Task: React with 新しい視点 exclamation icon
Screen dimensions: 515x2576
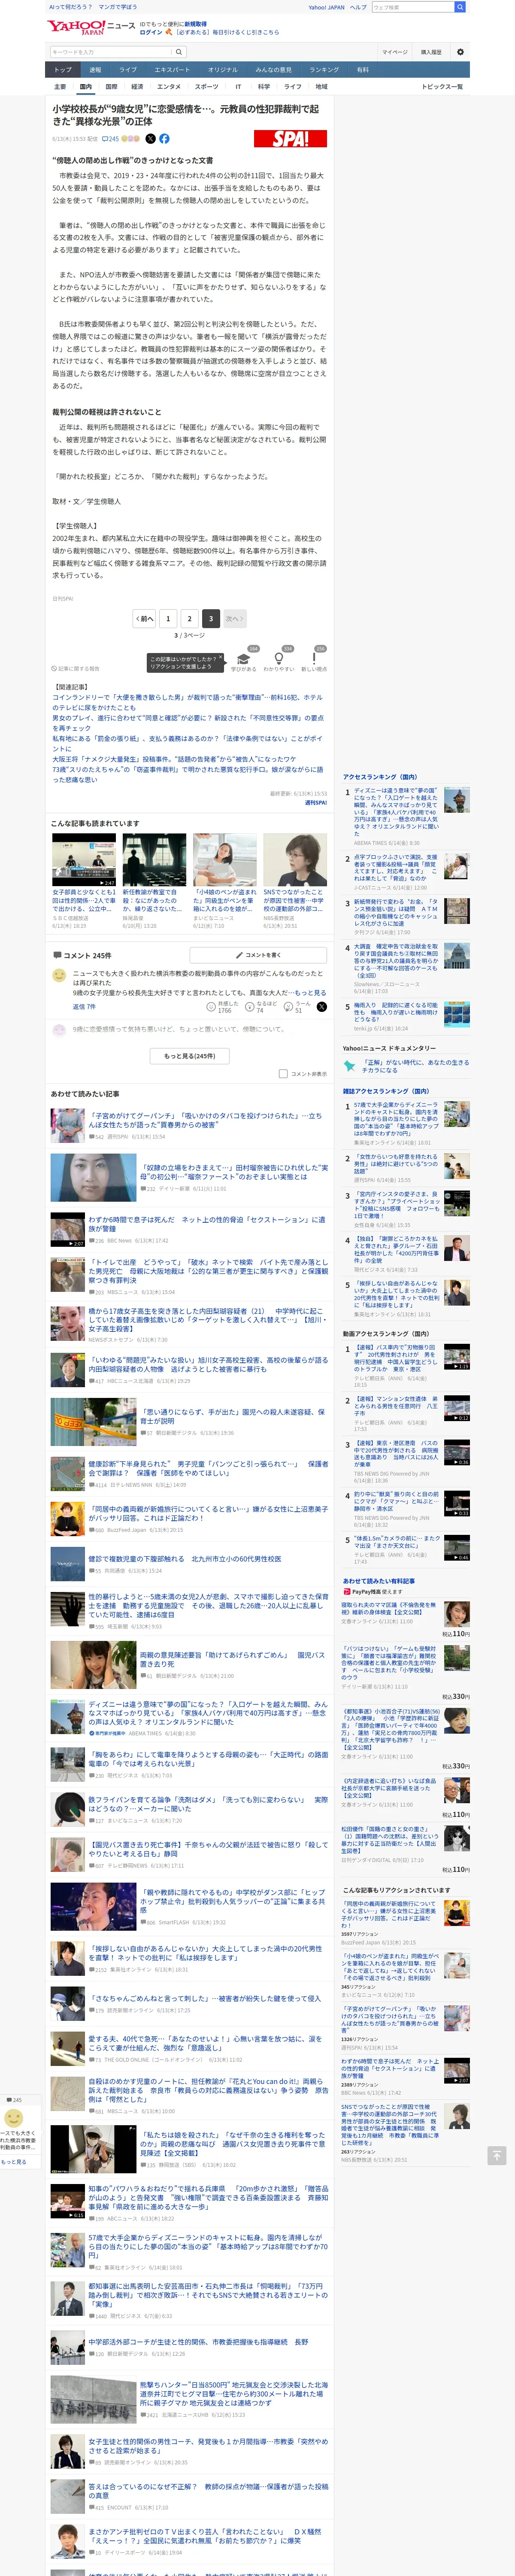Action: coord(314,660)
